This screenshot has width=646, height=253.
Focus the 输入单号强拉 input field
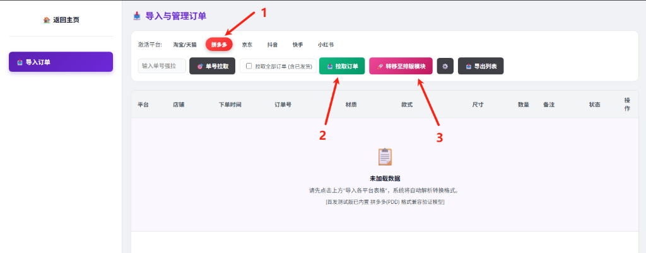pyautogui.click(x=162, y=65)
